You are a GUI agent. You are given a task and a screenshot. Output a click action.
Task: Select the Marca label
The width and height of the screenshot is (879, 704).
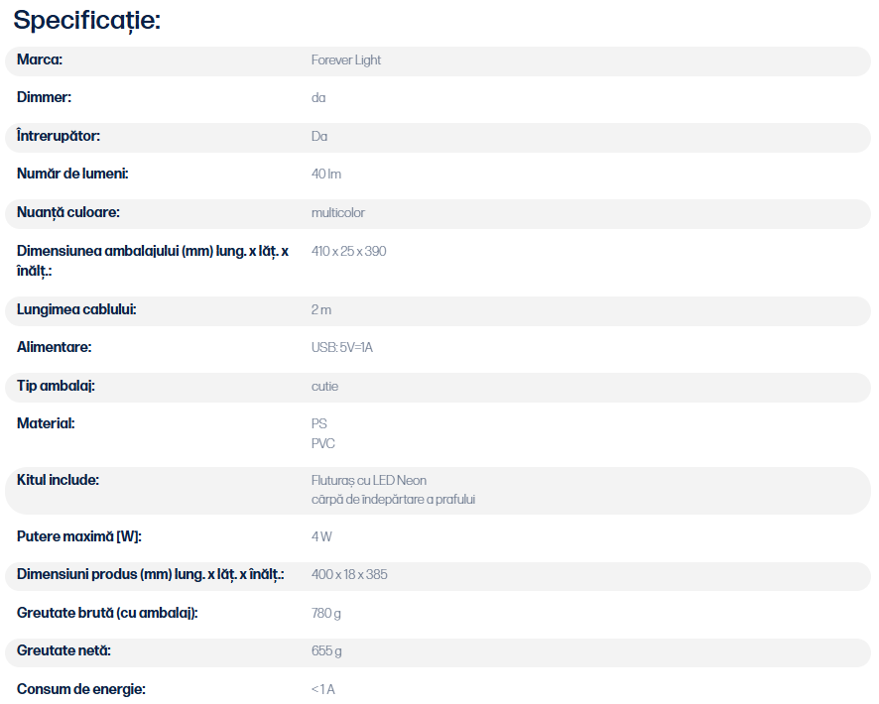40,59
